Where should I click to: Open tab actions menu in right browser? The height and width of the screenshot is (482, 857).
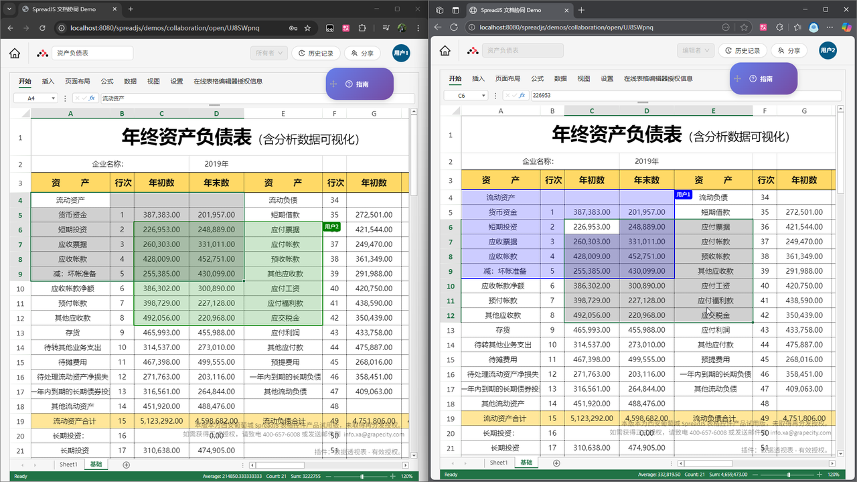pos(455,10)
